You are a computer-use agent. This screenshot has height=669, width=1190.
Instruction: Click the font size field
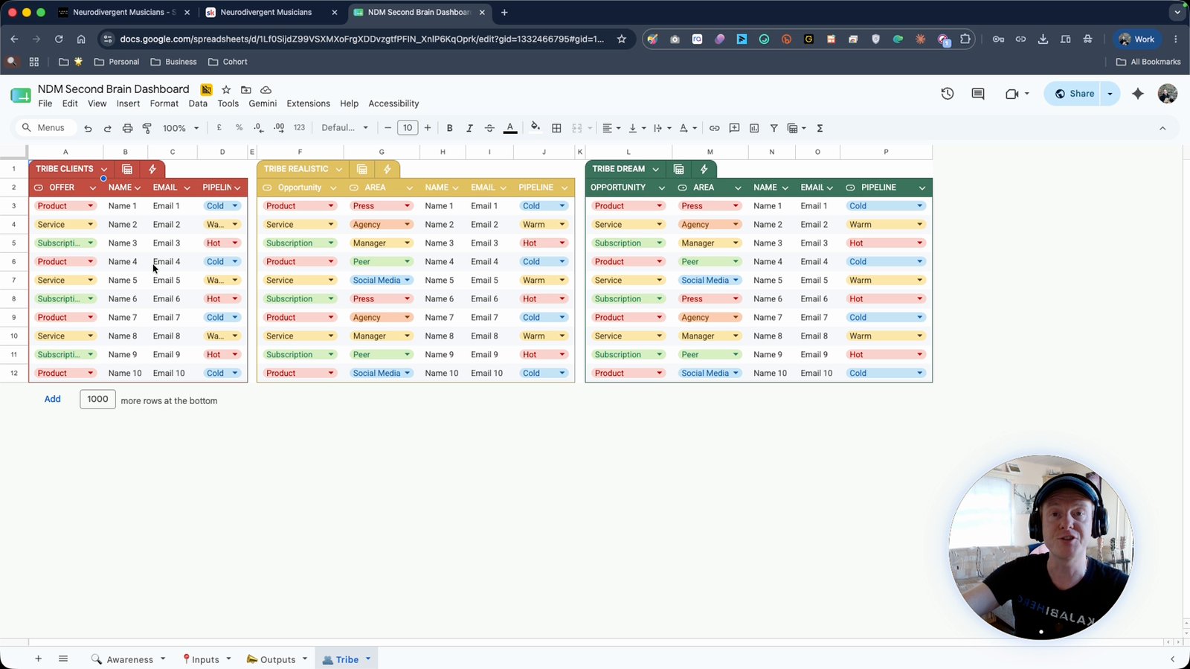408,128
